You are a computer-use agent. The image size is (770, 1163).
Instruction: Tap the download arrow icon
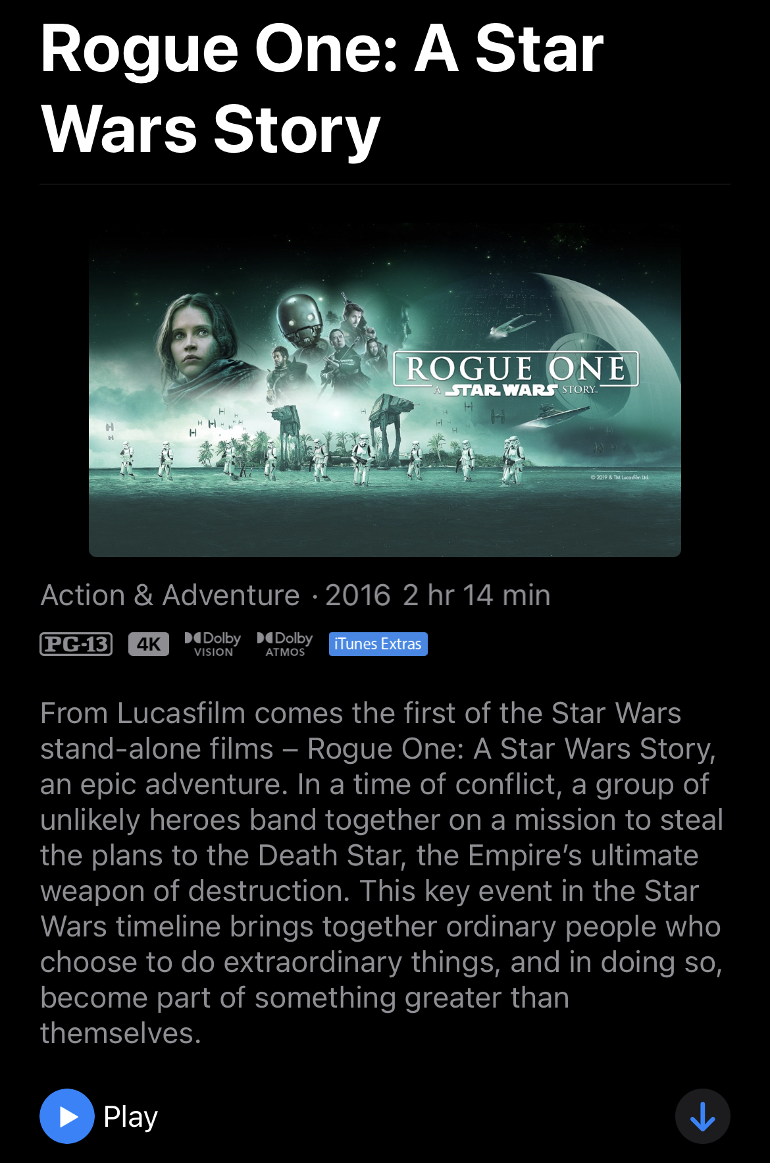click(x=702, y=1116)
